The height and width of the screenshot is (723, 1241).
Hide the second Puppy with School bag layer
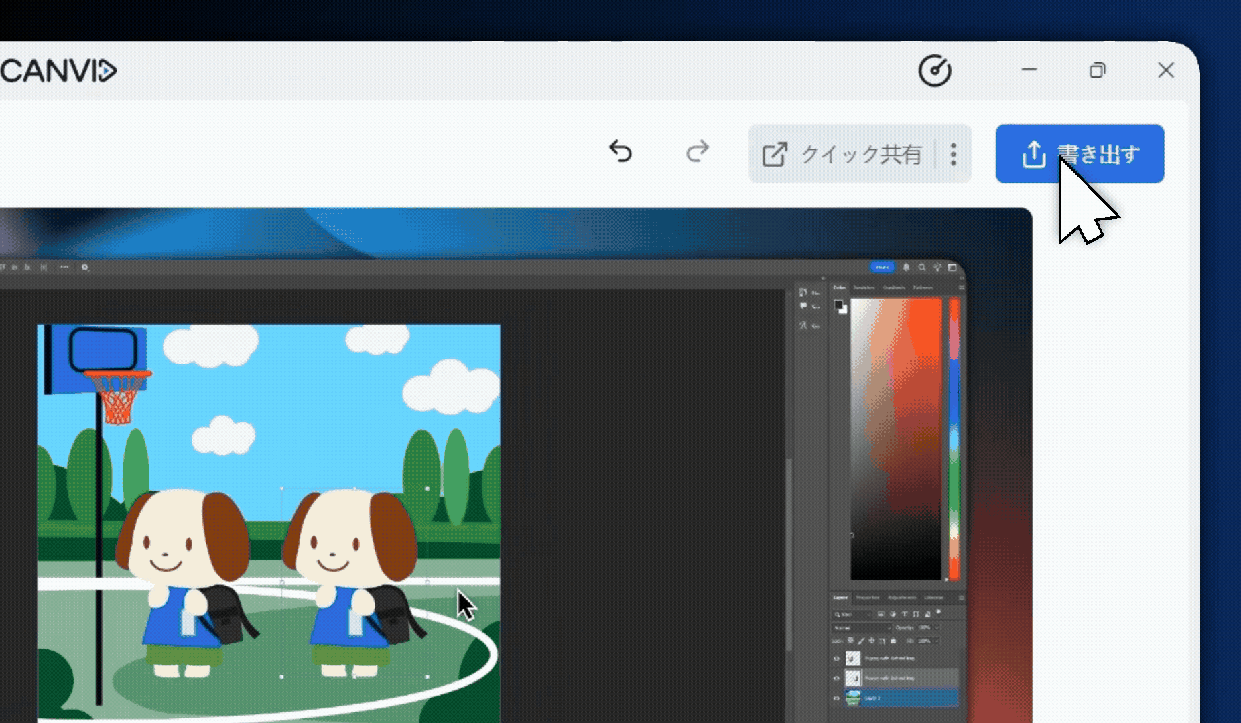[837, 678]
